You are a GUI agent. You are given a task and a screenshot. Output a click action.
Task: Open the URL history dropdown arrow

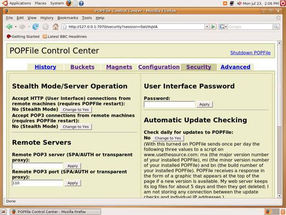pyautogui.click(x=207, y=27)
